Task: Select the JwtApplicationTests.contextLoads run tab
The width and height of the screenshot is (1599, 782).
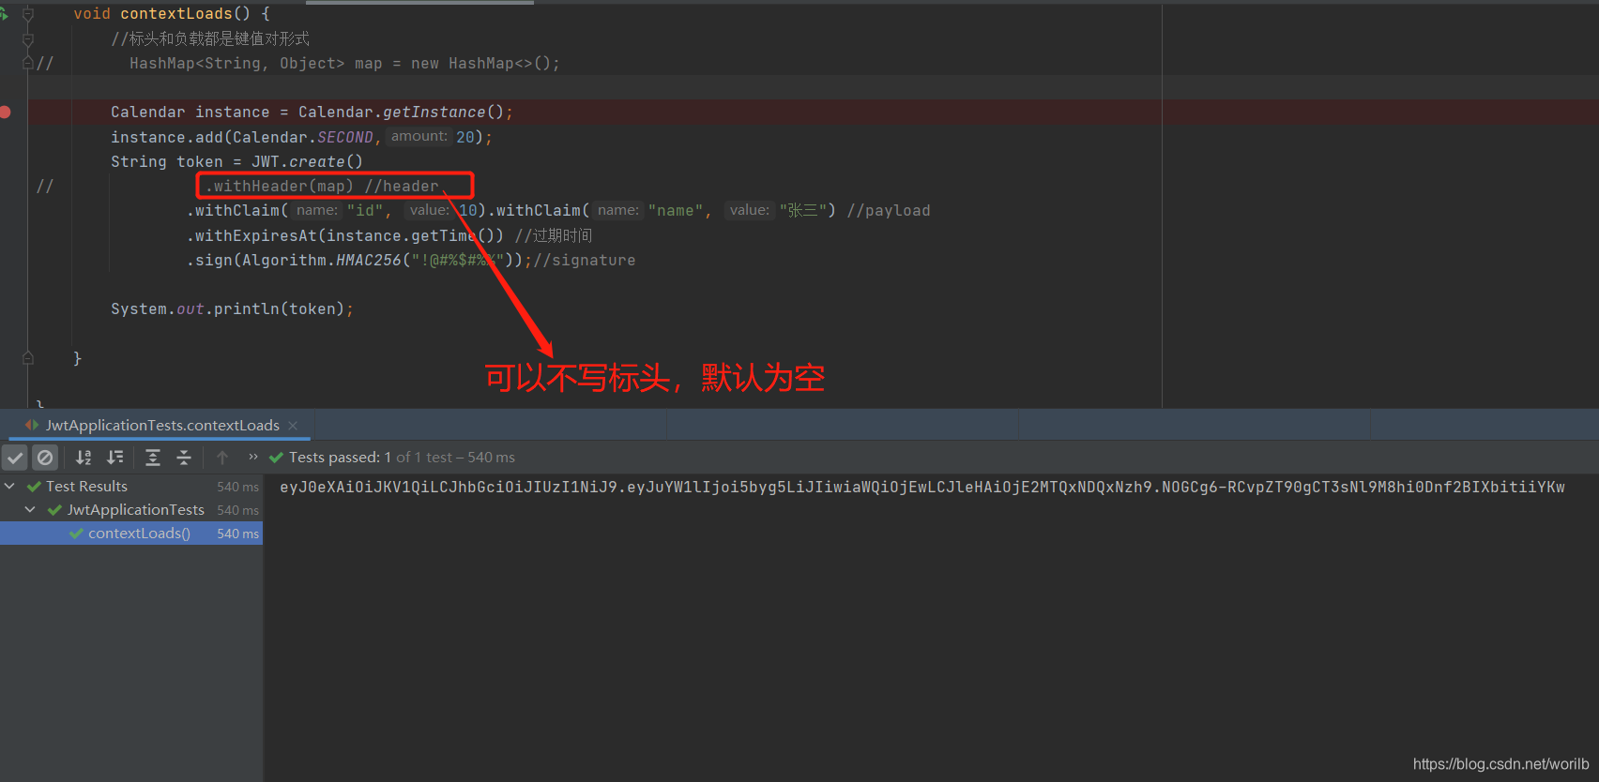Action: 160,426
